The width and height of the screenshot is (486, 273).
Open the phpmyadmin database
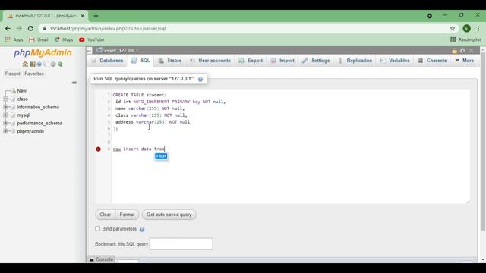(x=30, y=131)
